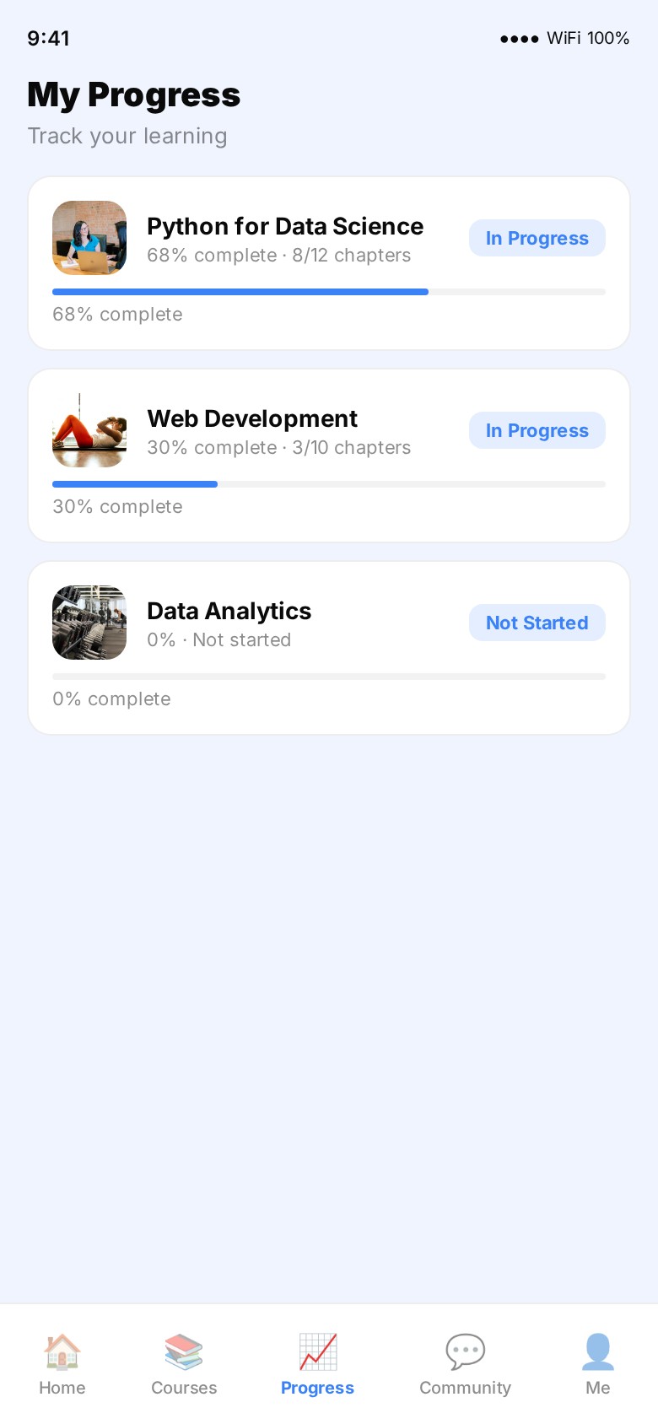Tap the WiFi signal status indicator
The width and height of the screenshot is (658, 1424).
tap(564, 38)
